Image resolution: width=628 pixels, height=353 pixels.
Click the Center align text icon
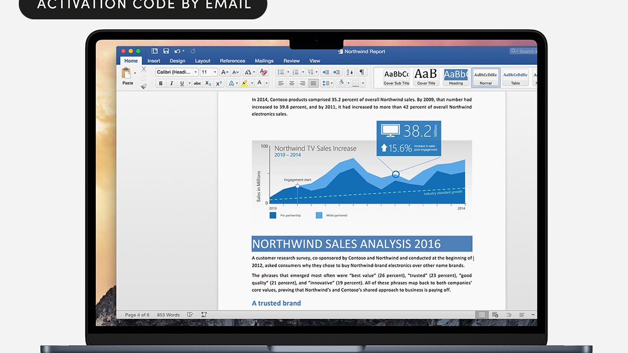(x=292, y=83)
